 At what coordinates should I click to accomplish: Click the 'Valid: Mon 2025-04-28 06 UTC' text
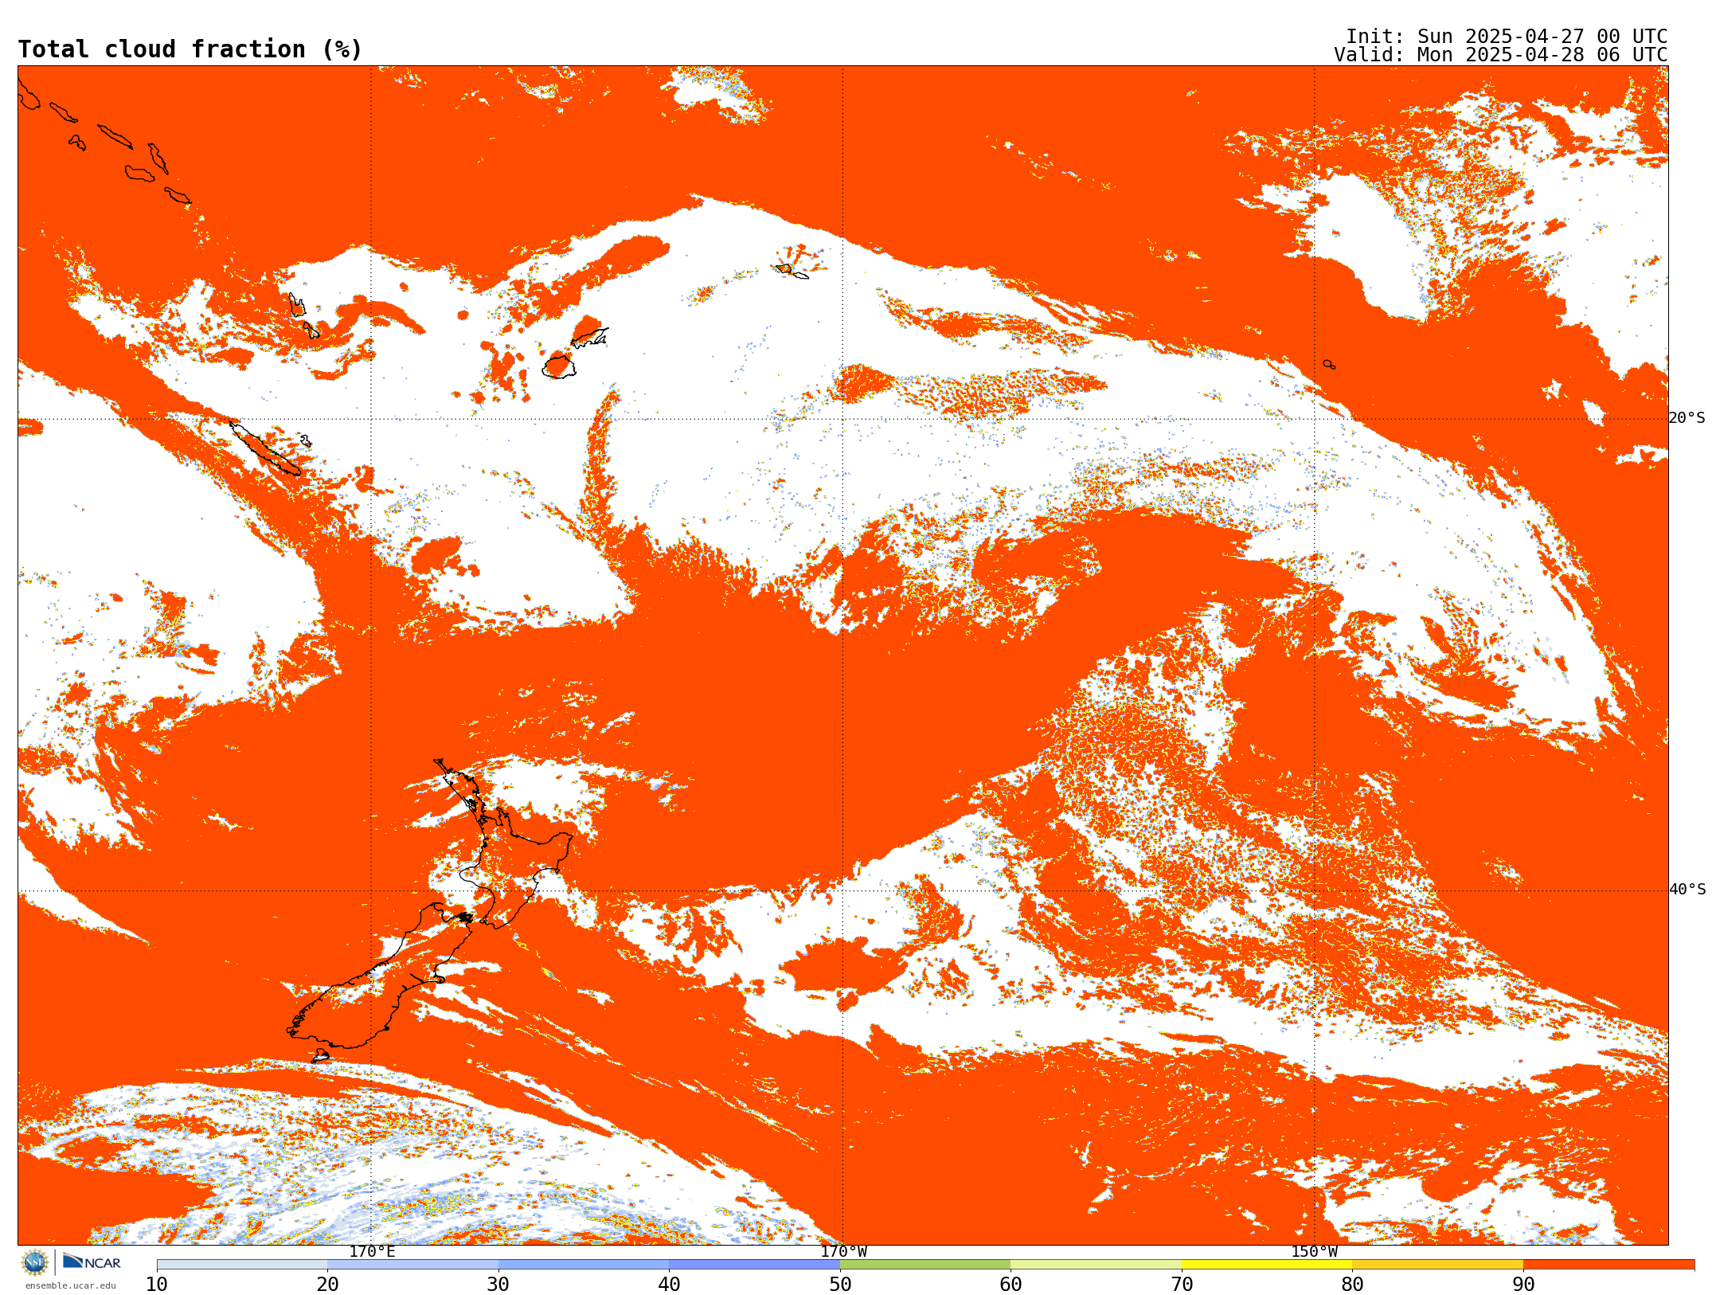[1501, 55]
